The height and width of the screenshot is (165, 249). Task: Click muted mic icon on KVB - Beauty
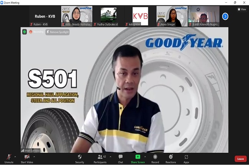[63, 24]
